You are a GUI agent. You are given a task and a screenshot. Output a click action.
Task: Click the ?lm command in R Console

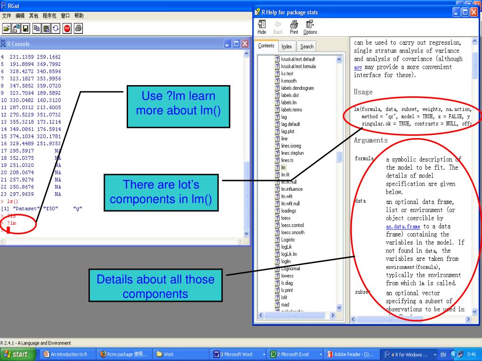pos(11,223)
